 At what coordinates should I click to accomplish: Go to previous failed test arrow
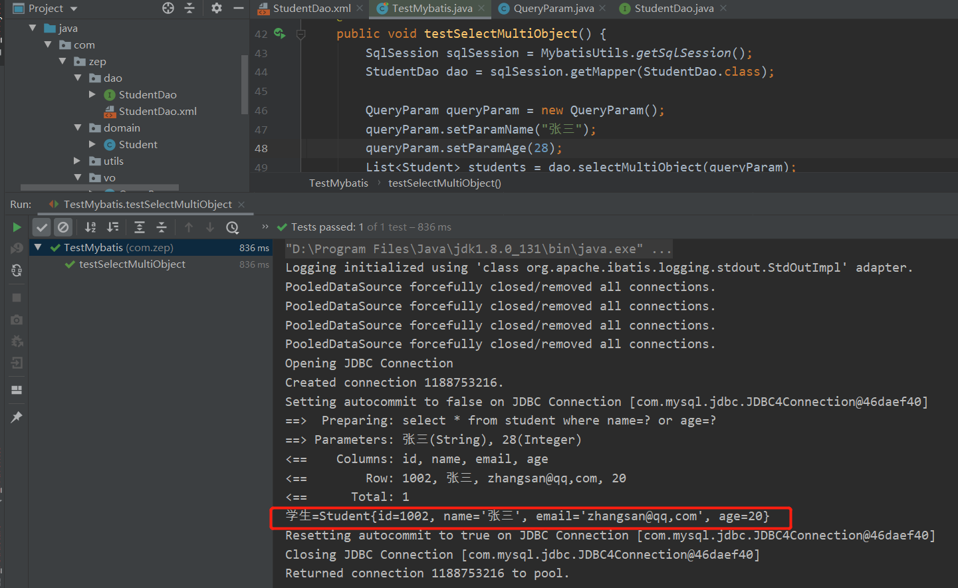(x=189, y=227)
